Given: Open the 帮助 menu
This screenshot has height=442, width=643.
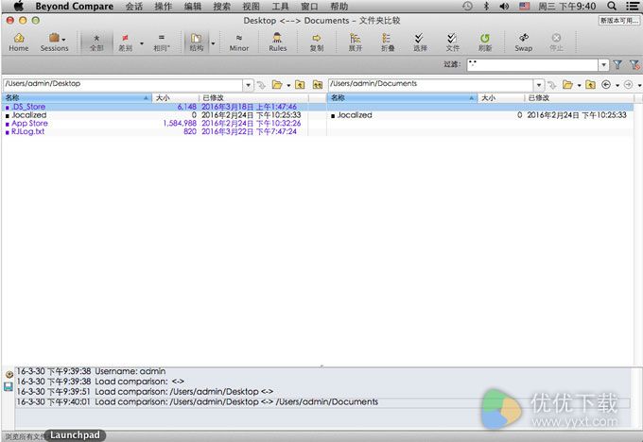Looking at the screenshot, I should click(339, 7).
